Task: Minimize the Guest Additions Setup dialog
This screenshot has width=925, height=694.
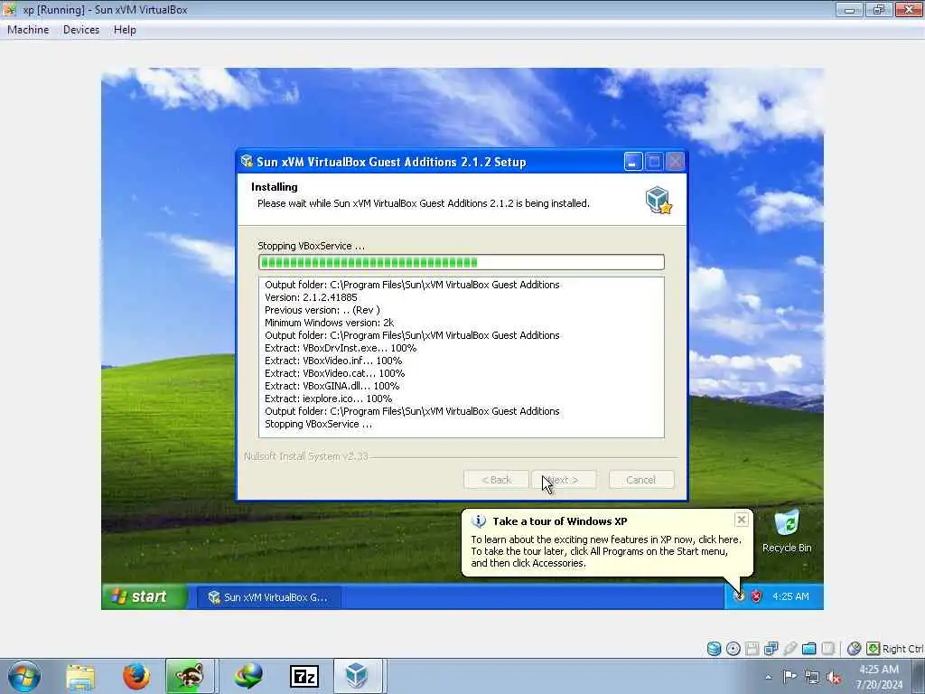Action: click(633, 162)
